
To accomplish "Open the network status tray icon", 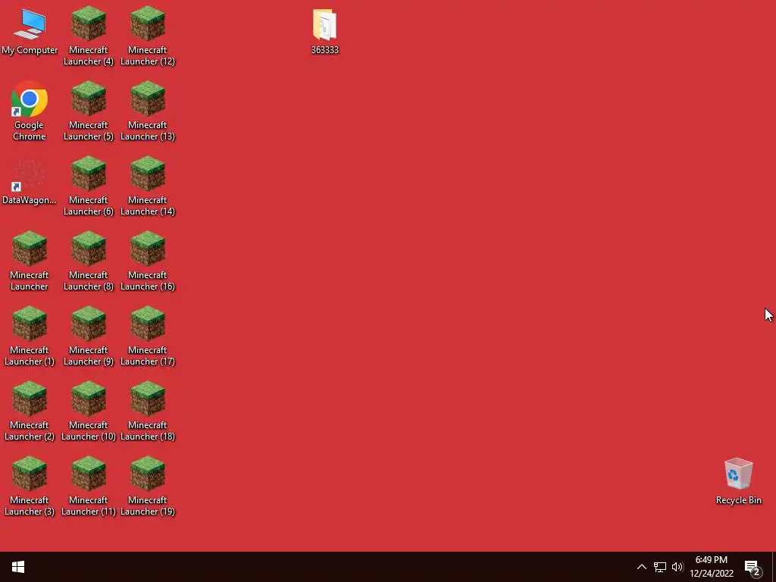I will click(x=660, y=567).
